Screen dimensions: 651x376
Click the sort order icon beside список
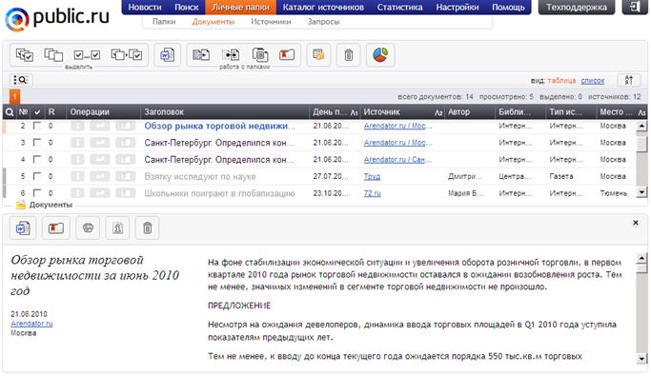(x=628, y=80)
